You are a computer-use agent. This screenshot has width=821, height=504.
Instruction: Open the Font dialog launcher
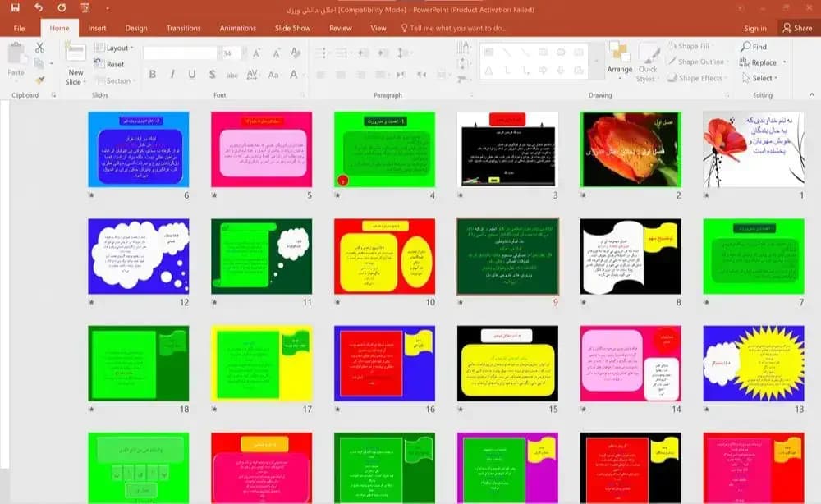coord(302,95)
